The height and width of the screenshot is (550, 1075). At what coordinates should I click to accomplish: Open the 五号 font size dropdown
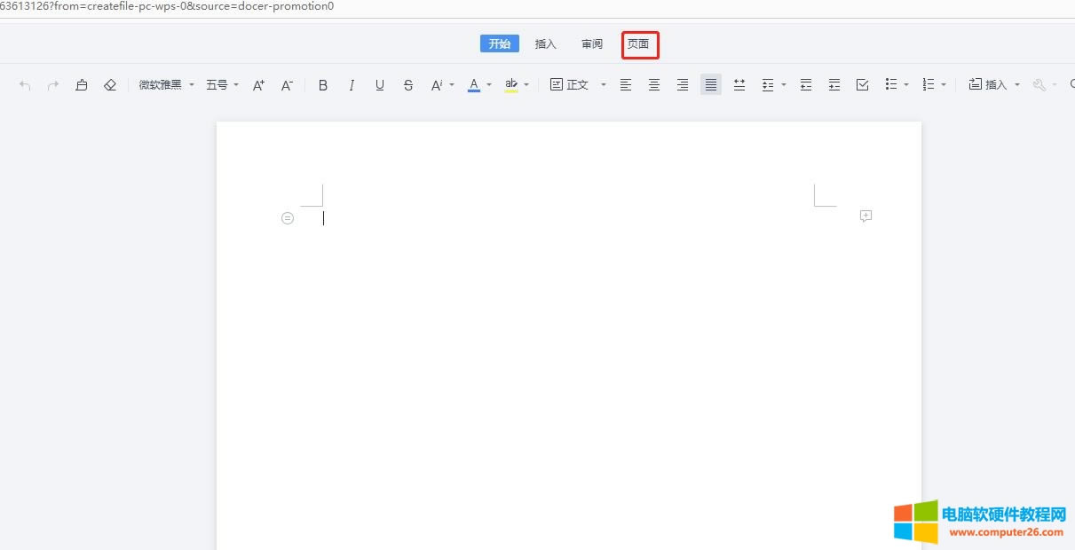click(222, 85)
